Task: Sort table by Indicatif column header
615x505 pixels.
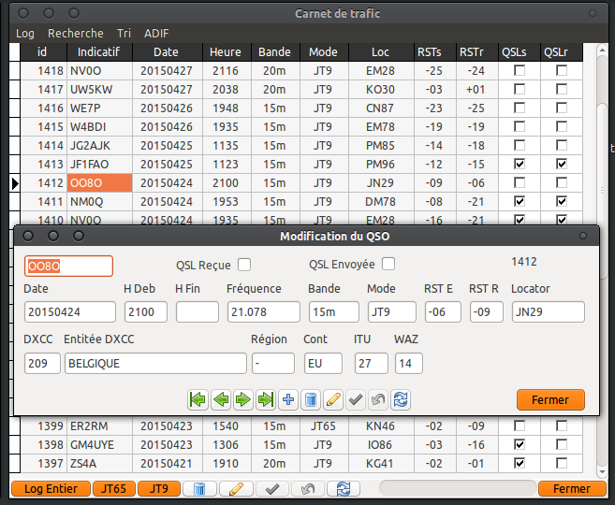Action: click(98, 52)
